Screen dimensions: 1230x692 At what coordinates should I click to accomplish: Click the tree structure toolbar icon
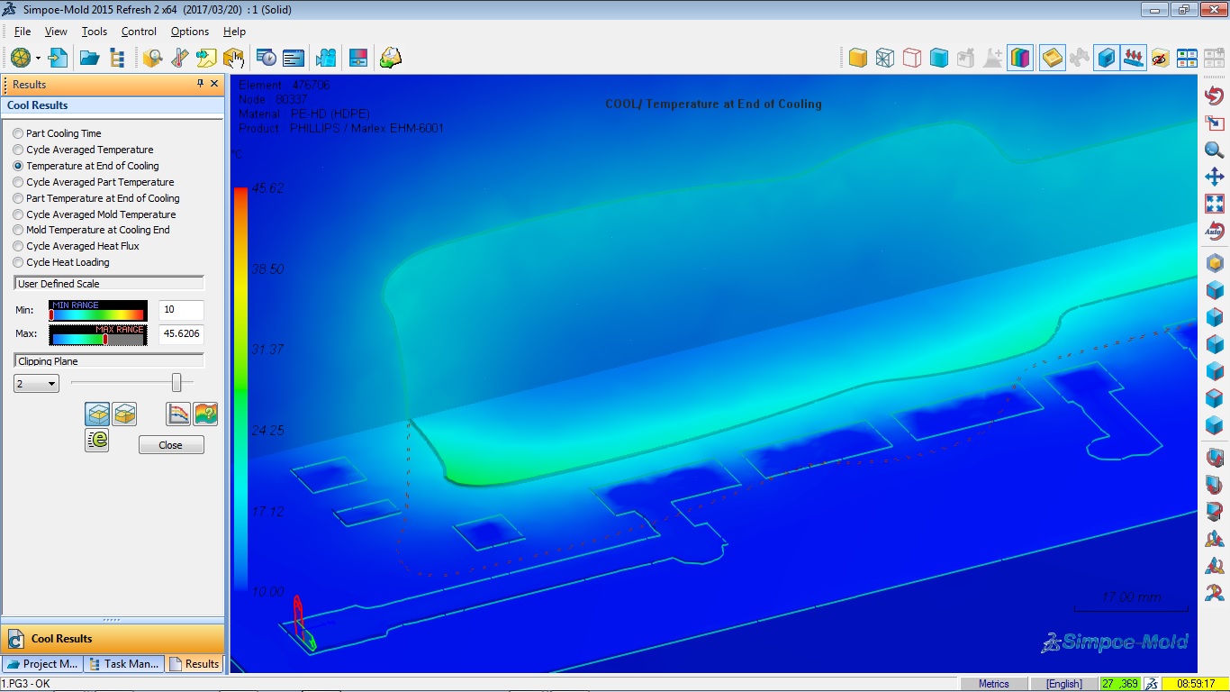click(117, 58)
